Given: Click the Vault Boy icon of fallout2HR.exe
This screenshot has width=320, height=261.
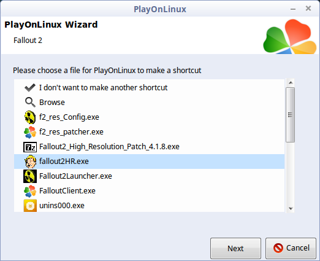Looking at the screenshot, I should (30, 162).
